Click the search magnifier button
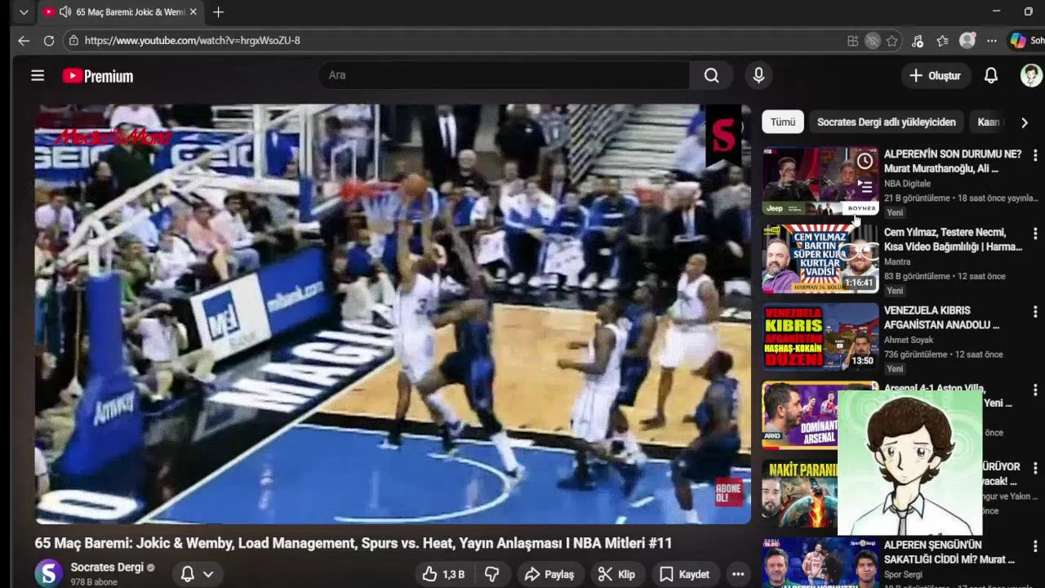Screen dimensions: 1045x588 [712, 75]
